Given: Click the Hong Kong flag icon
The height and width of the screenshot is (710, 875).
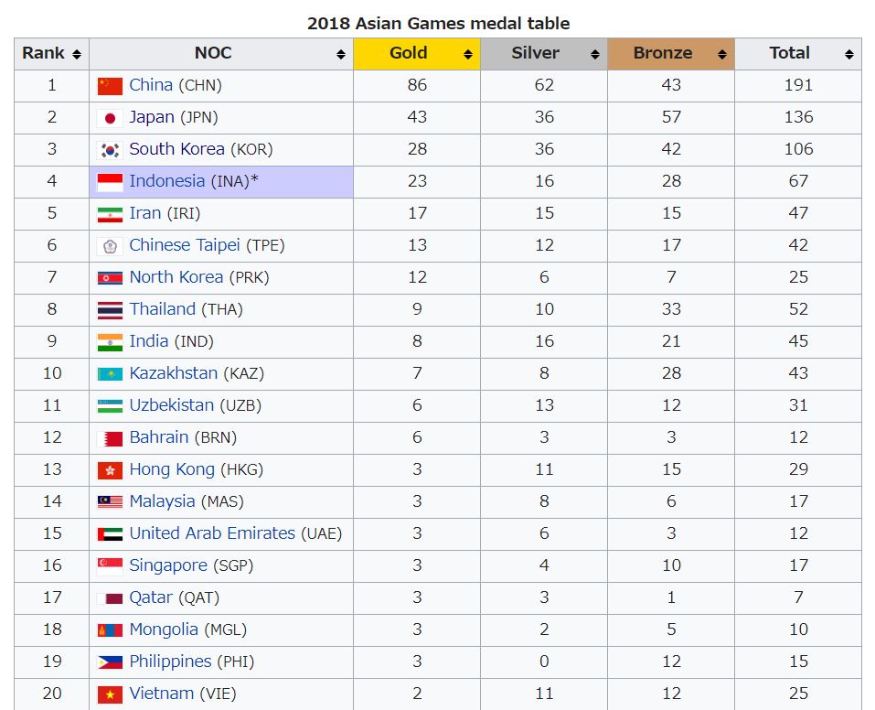Looking at the screenshot, I should 110,470.
